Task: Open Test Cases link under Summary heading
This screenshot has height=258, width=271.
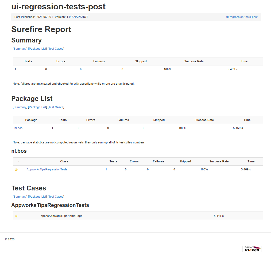Action: (56, 49)
